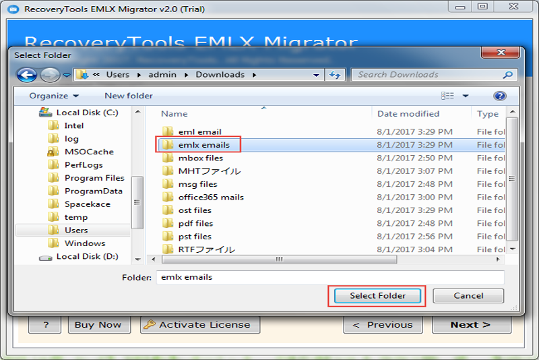Open recent locations dropdown beside Forward arrow
The height and width of the screenshot is (360, 539).
click(x=67, y=75)
